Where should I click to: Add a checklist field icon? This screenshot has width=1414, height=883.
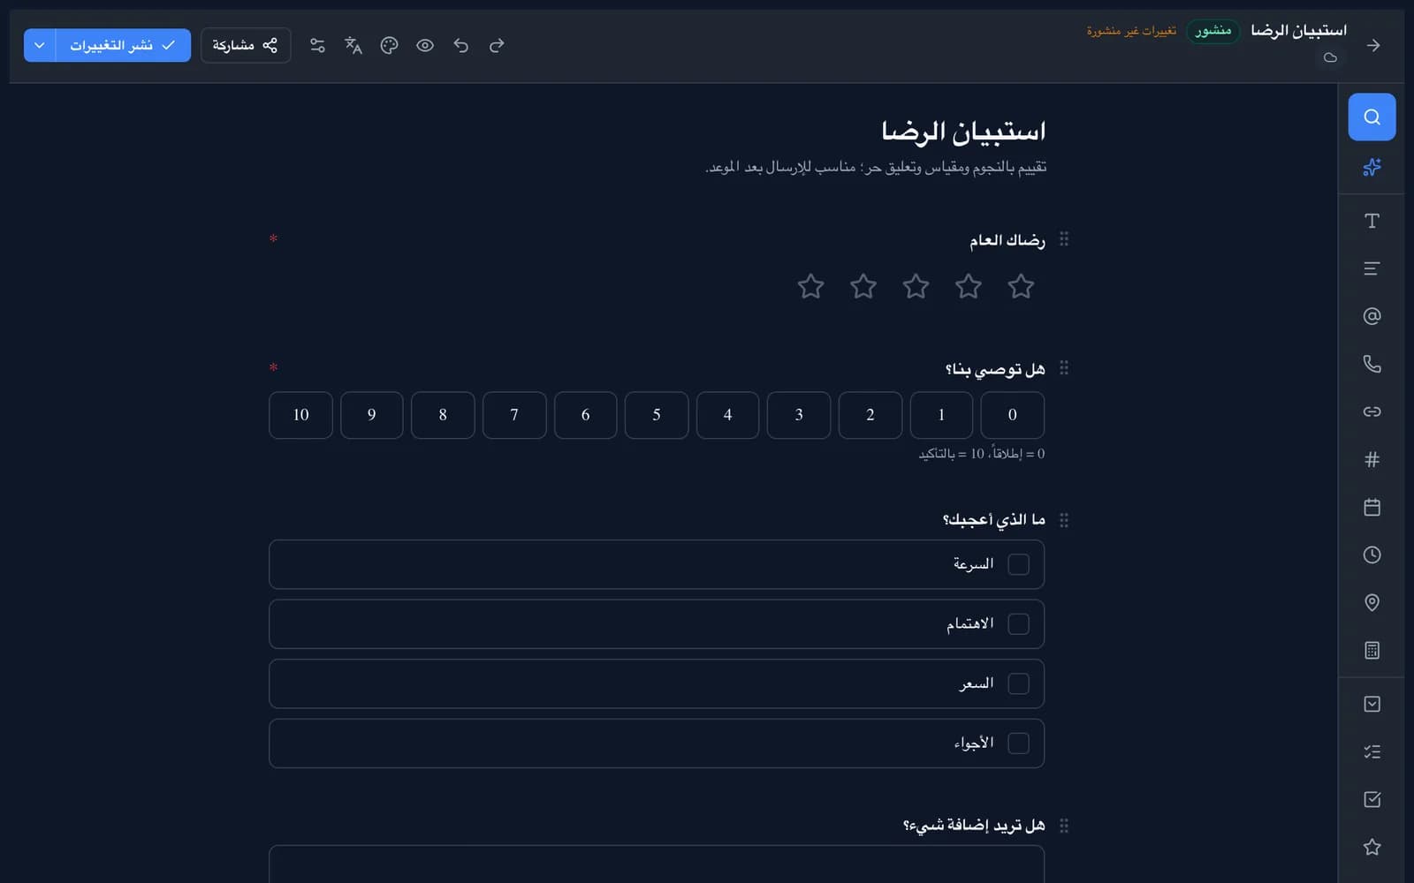tap(1372, 751)
